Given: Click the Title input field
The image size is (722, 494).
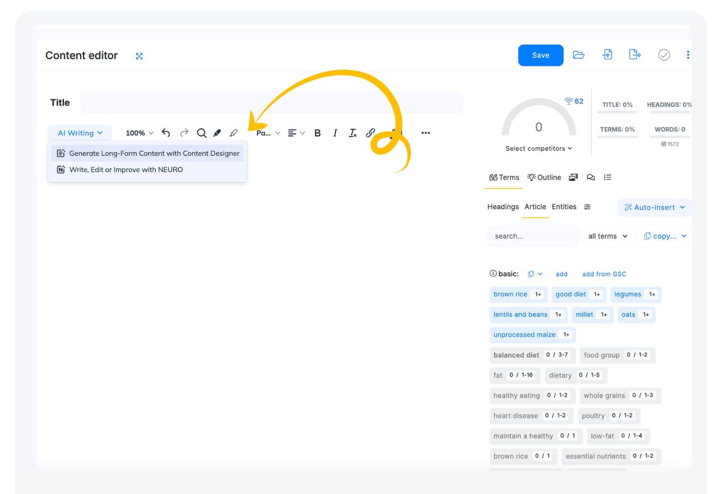Looking at the screenshot, I should (271, 102).
